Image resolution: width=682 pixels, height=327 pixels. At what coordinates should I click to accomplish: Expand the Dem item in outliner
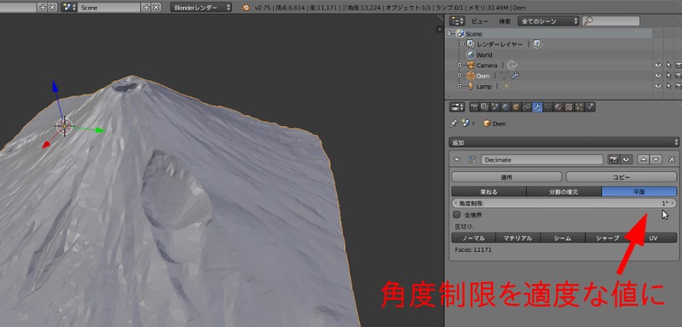tap(459, 76)
